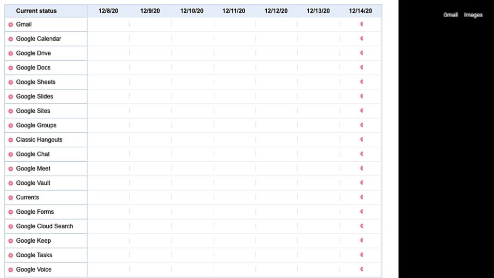Click the Google Meet status indicator
The height and width of the screenshot is (278, 494).
(11, 168)
